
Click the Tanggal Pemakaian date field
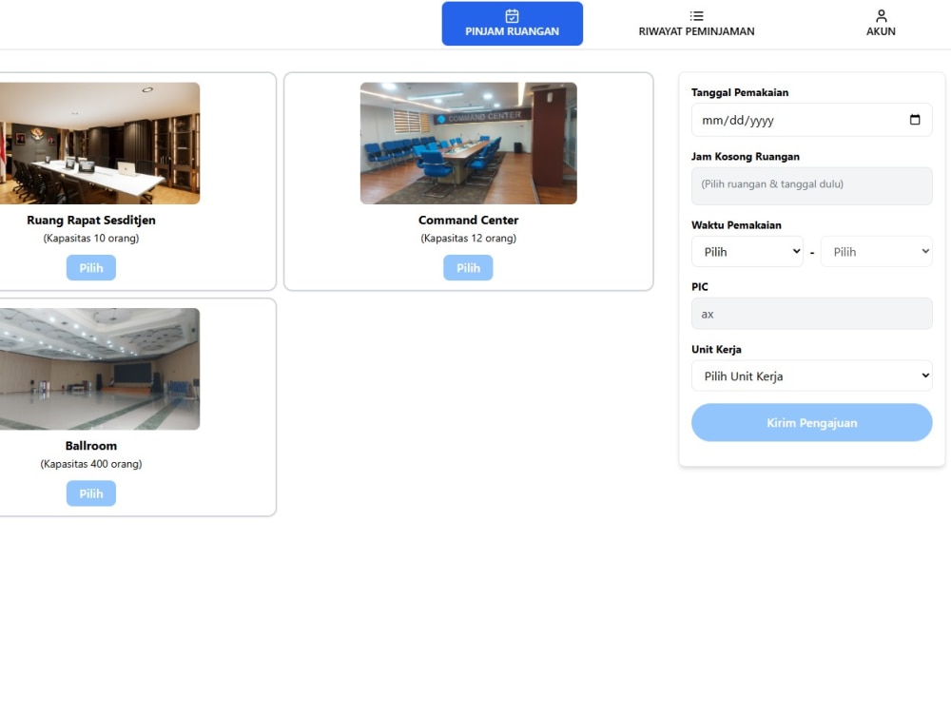click(x=811, y=120)
